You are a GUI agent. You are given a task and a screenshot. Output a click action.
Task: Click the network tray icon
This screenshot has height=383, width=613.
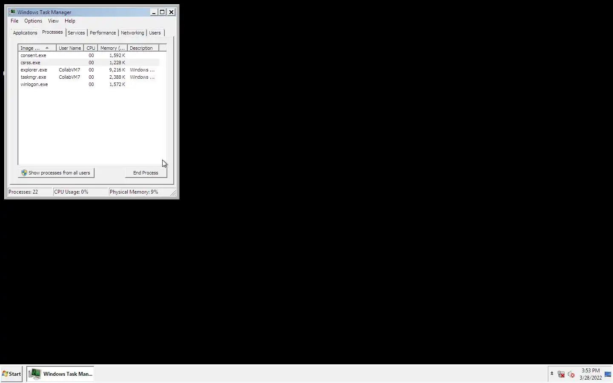561,374
